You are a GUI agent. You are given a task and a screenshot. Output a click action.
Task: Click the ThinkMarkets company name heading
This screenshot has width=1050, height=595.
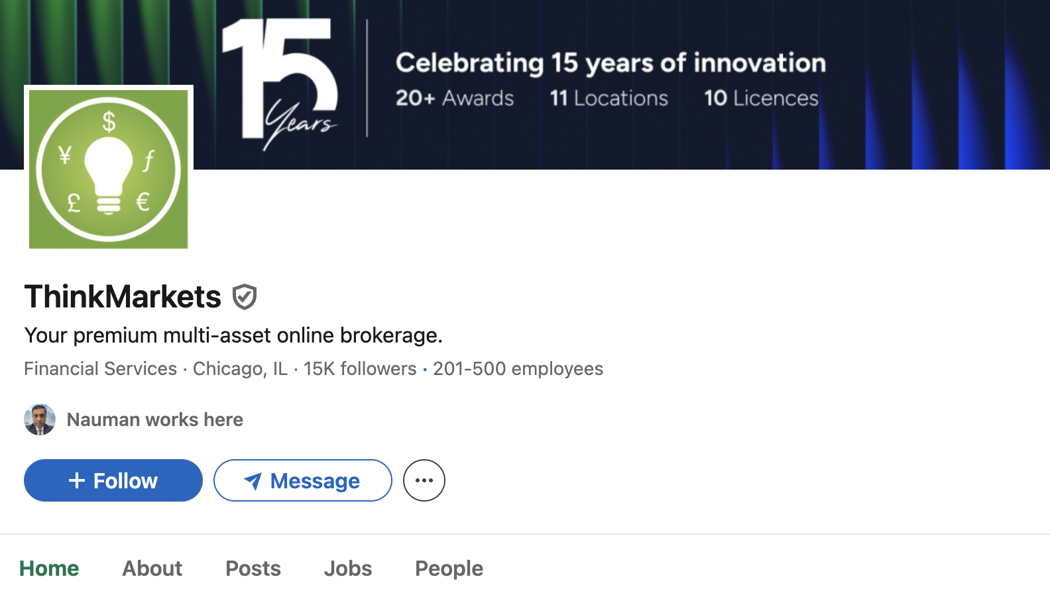tap(123, 296)
